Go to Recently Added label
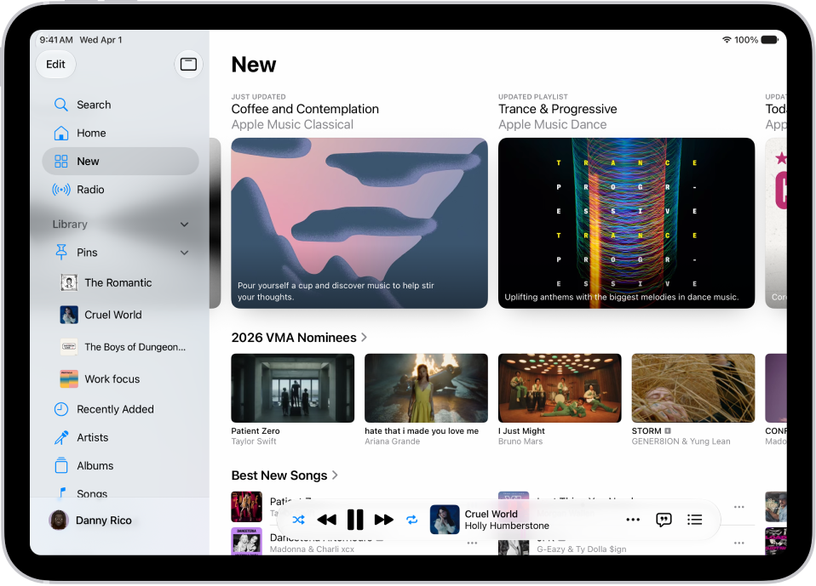This screenshot has width=816, height=586. (115, 409)
